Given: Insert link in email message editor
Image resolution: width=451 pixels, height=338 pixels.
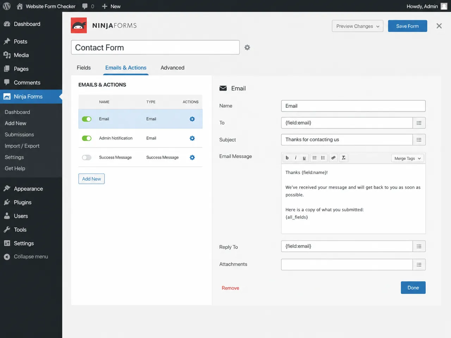Looking at the screenshot, I should (333, 158).
